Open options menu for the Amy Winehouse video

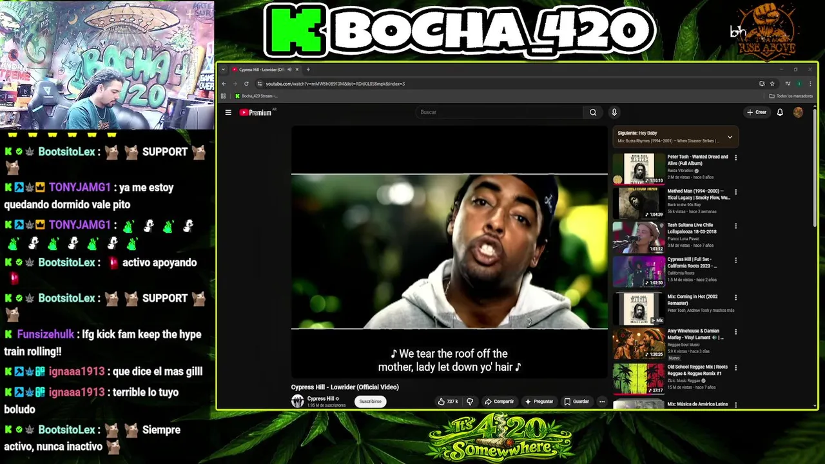coord(736,333)
